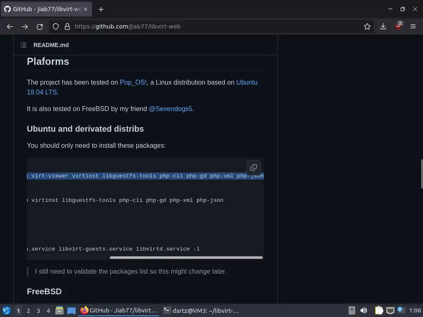Click the libvirt-guests.service command line
Screen dimensions: 423x317
point(113,249)
